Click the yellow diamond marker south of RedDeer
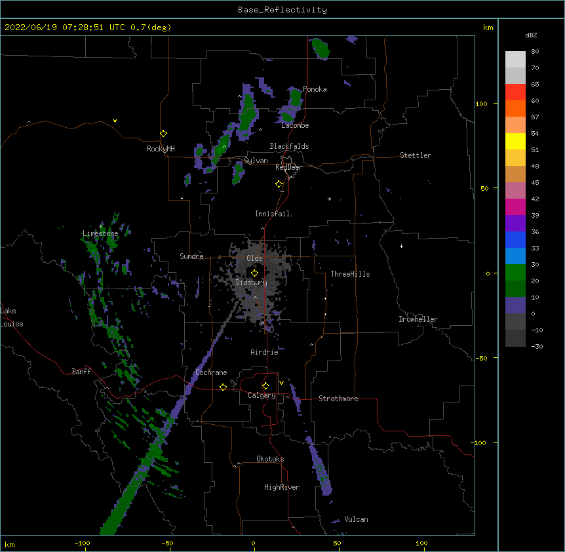The image size is (565, 552). (x=279, y=184)
